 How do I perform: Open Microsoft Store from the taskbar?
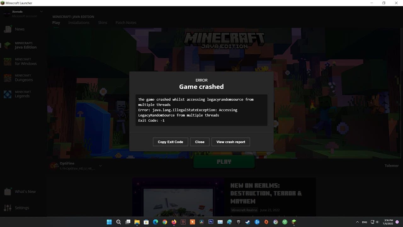coord(146,222)
